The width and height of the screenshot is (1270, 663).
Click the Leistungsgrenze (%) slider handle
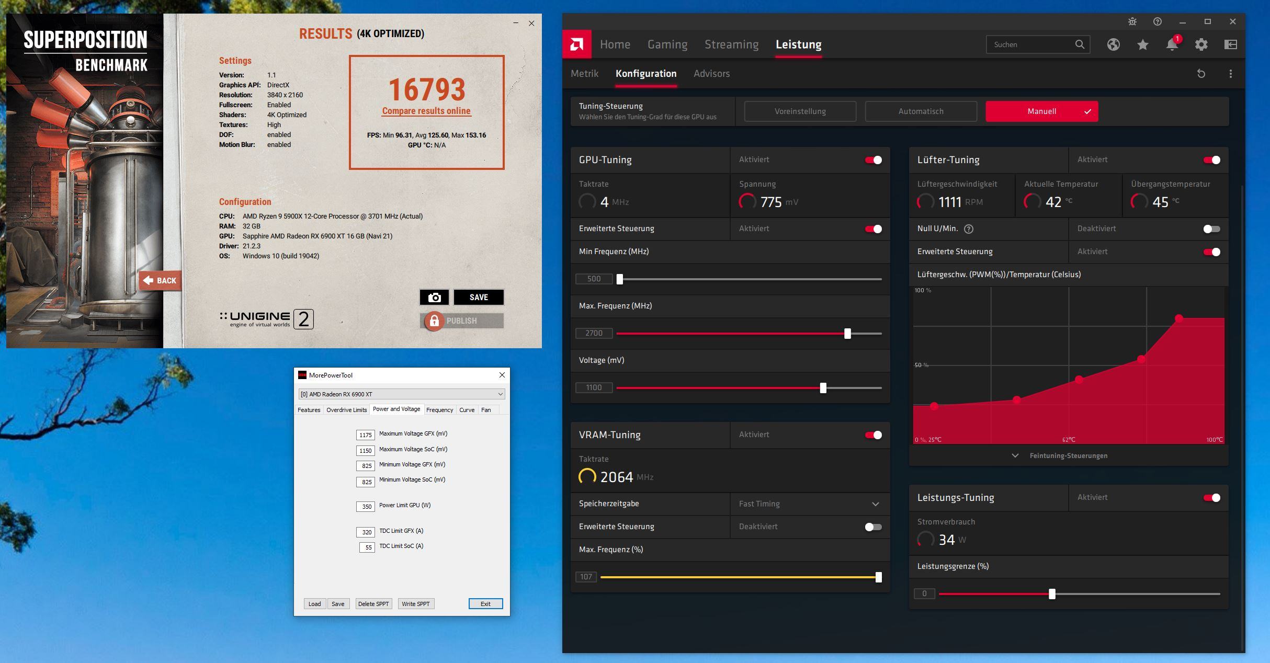point(1052,594)
